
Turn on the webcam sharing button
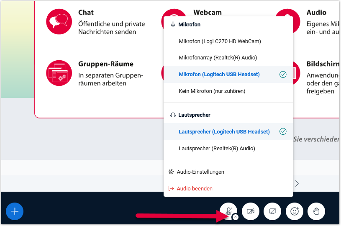(251, 211)
